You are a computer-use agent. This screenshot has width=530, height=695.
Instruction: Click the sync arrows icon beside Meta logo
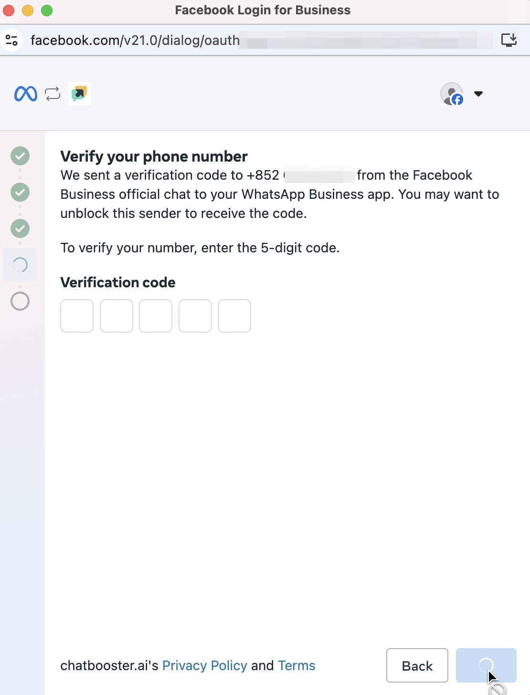click(53, 94)
